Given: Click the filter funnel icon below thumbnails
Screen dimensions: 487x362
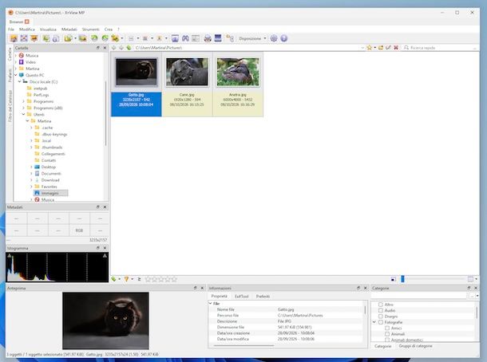Looking at the screenshot, I should pos(126,279).
